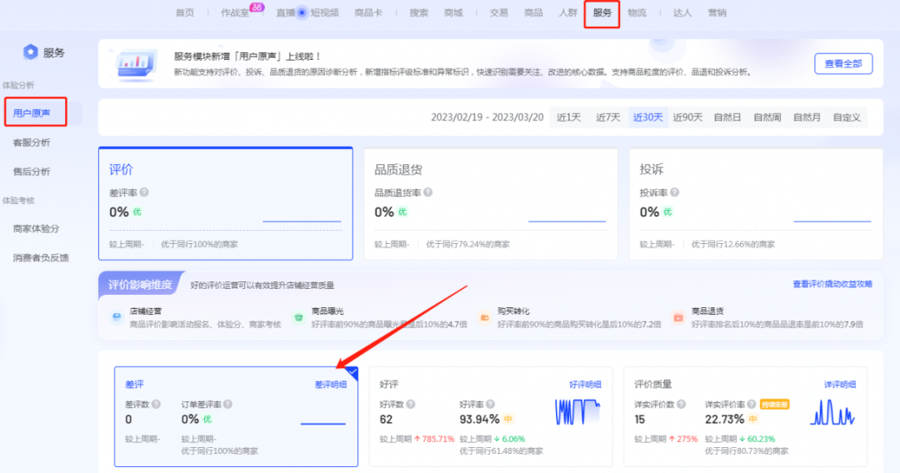Switch to the 短视频 tab
Image resolution: width=900 pixels, height=473 pixels.
(x=324, y=12)
